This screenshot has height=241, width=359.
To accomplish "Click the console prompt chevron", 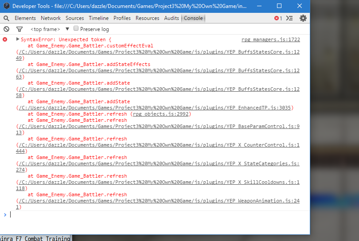I will tap(5, 215).
